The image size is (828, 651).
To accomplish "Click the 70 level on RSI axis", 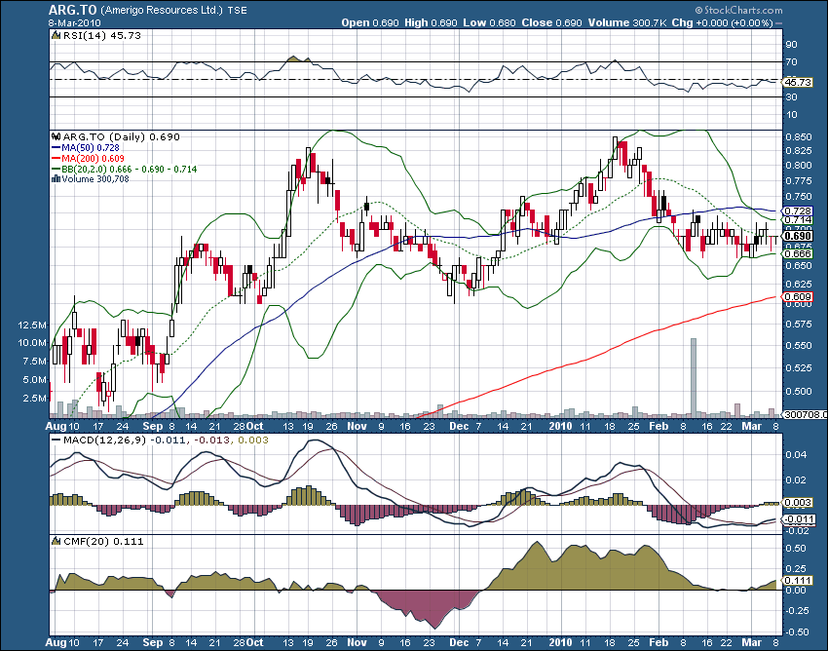I will (x=791, y=62).
